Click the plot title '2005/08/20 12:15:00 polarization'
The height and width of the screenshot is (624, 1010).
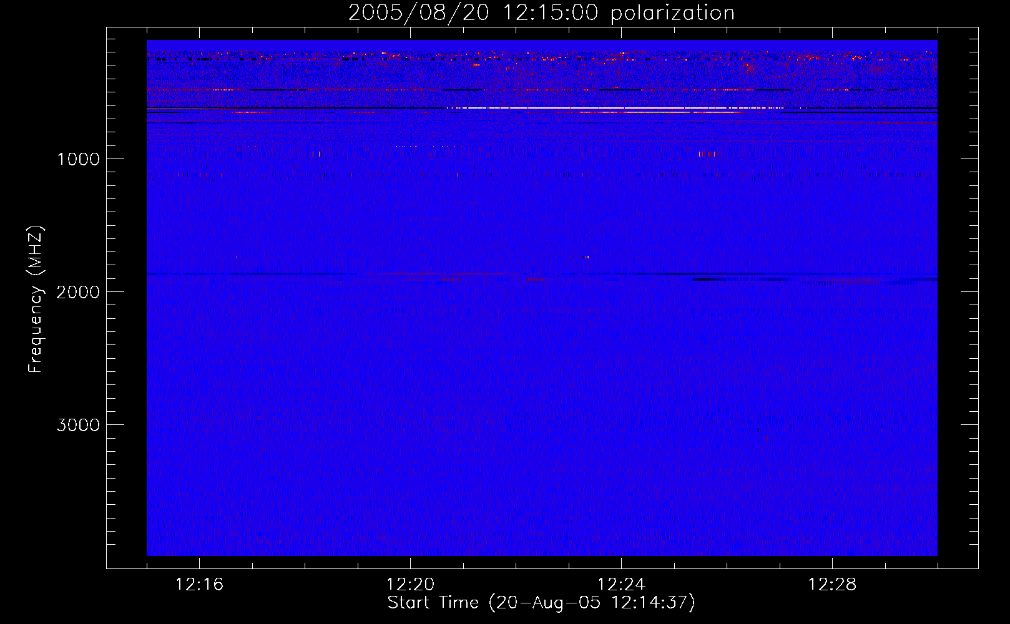coord(541,13)
